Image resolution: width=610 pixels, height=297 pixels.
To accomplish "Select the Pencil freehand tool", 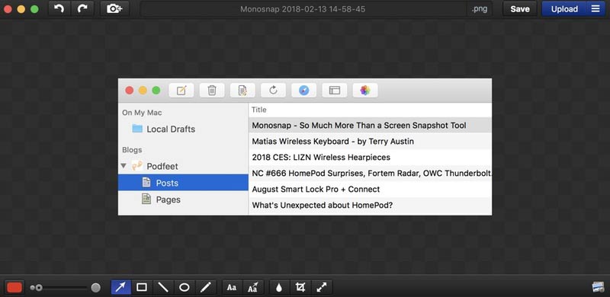I will (x=205, y=288).
